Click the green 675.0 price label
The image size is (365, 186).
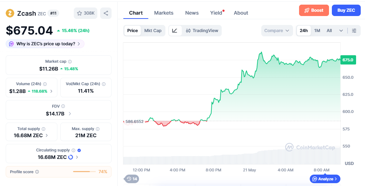coord(348,60)
